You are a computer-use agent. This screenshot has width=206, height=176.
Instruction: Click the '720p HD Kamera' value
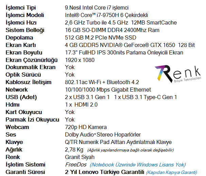click(x=86, y=127)
